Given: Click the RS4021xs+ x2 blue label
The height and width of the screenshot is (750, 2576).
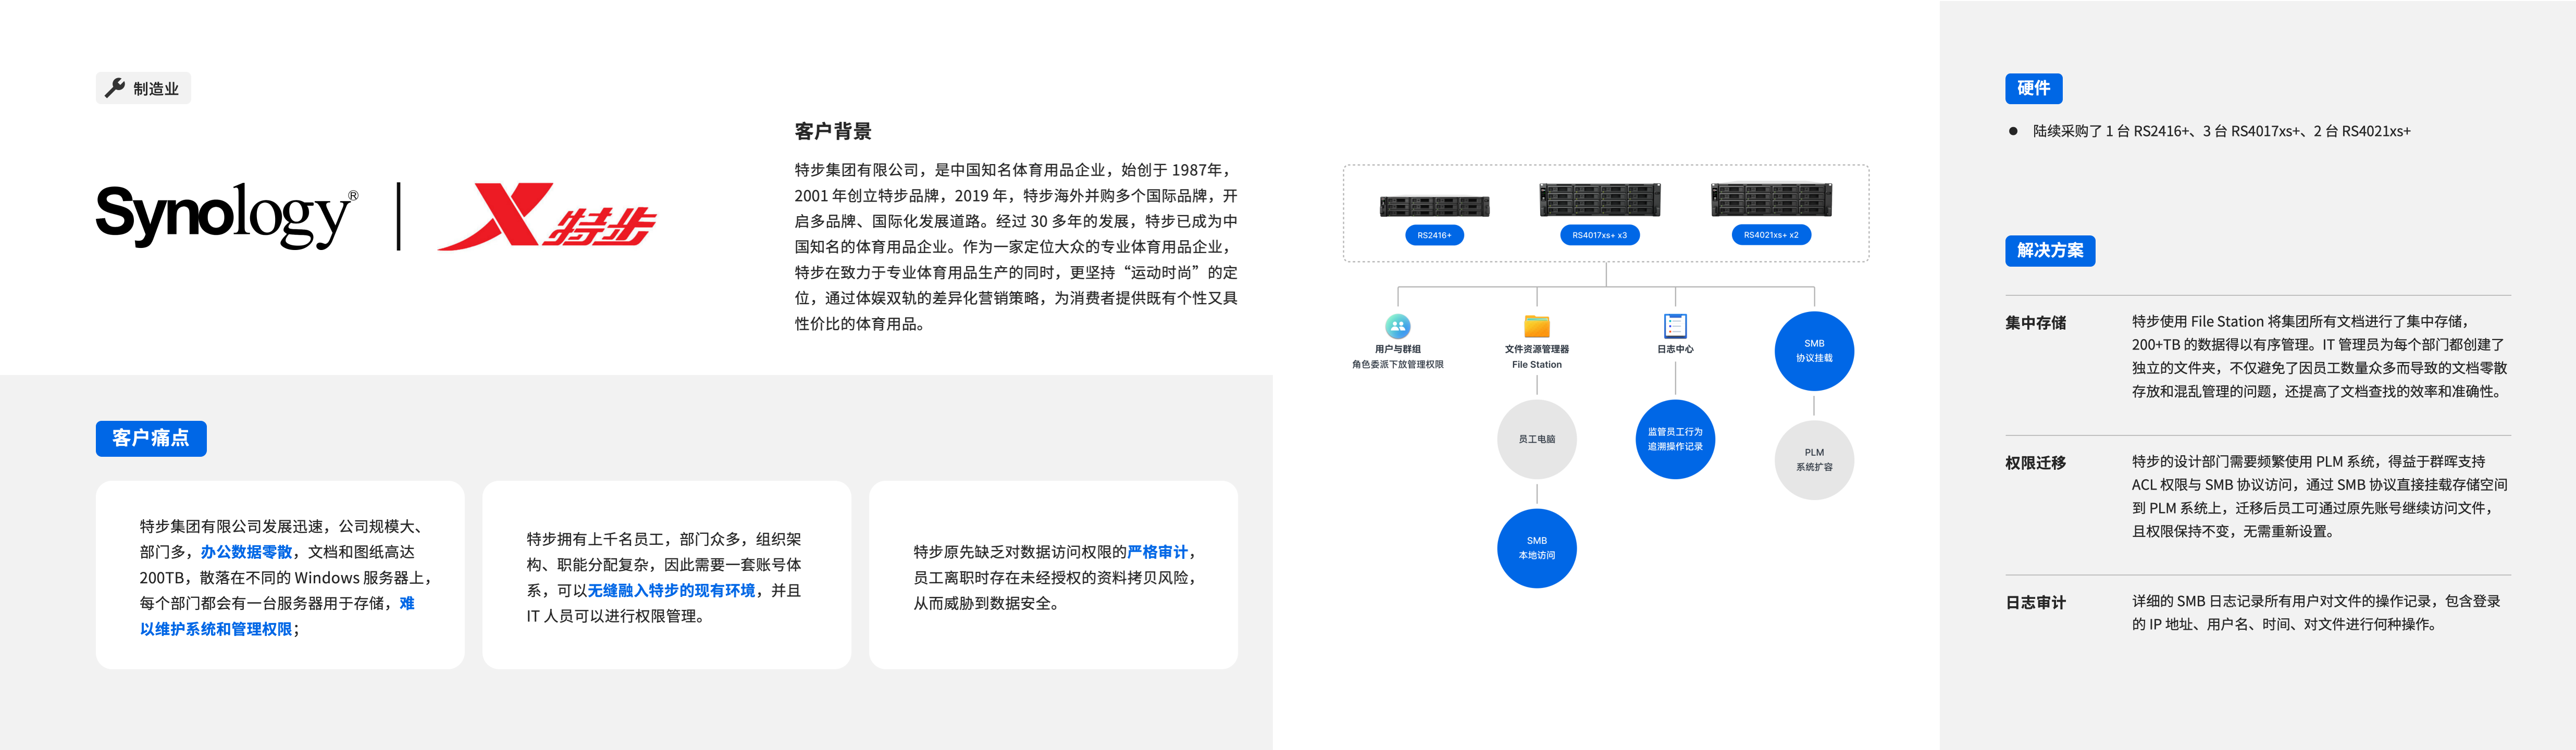Looking at the screenshot, I should tap(1771, 235).
